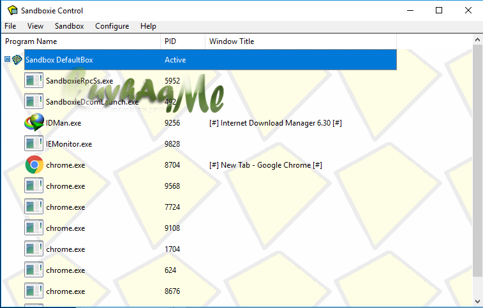Sort by the PID column header
This screenshot has height=308, width=483.
[x=182, y=41]
